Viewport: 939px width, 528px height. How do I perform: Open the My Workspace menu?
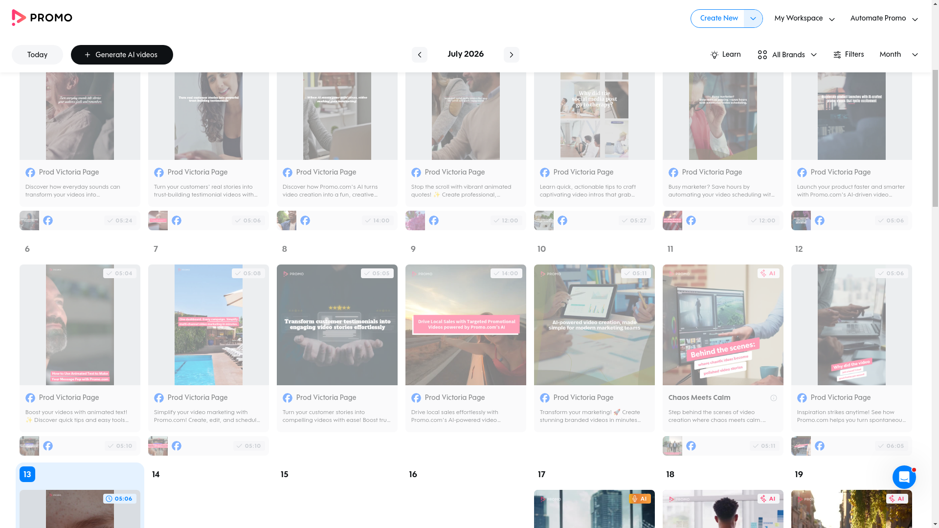tap(804, 19)
